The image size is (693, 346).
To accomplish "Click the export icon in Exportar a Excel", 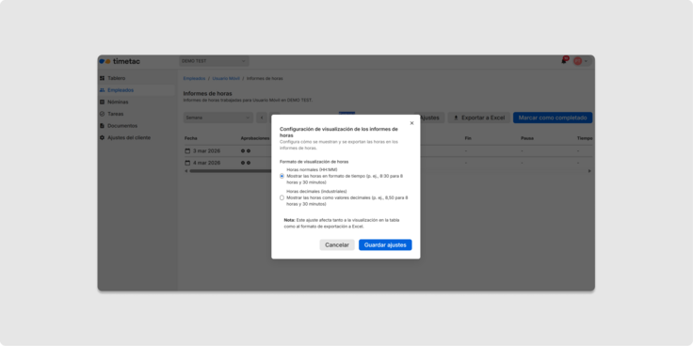I will pos(456,118).
